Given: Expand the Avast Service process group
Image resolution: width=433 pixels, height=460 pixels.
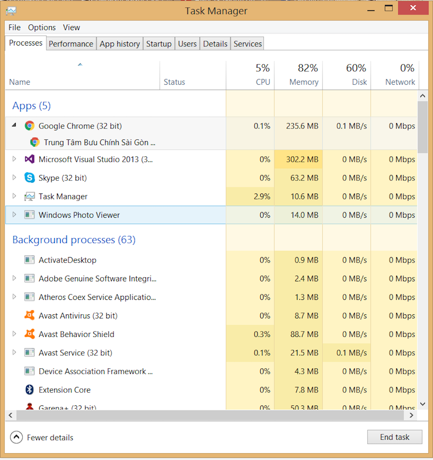Looking at the screenshot, I should point(14,353).
